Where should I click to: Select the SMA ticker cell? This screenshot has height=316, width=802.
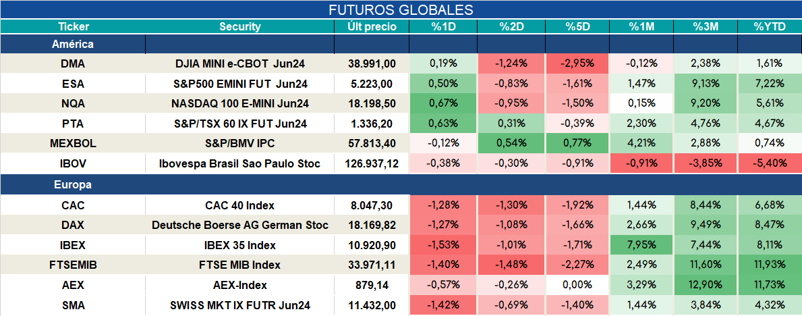tap(73, 305)
